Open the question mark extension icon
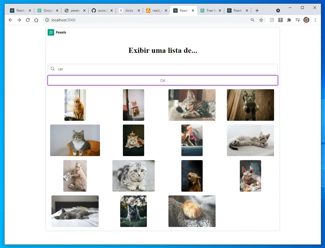The height and width of the screenshot is (248, 325). pos(281,20)
